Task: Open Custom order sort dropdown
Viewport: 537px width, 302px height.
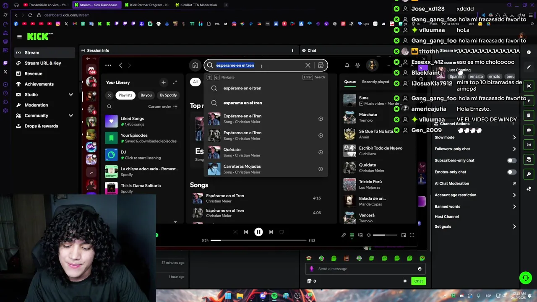Action: point(163,107)
